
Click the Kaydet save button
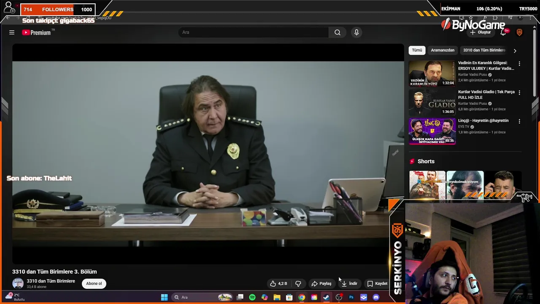(377, 284)
